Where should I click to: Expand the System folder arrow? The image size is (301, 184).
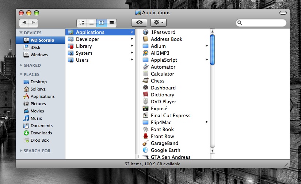pos(132,53)
